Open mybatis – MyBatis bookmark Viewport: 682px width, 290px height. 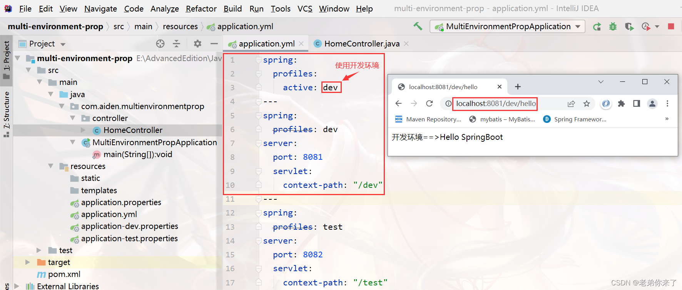[x=502, y=119]
